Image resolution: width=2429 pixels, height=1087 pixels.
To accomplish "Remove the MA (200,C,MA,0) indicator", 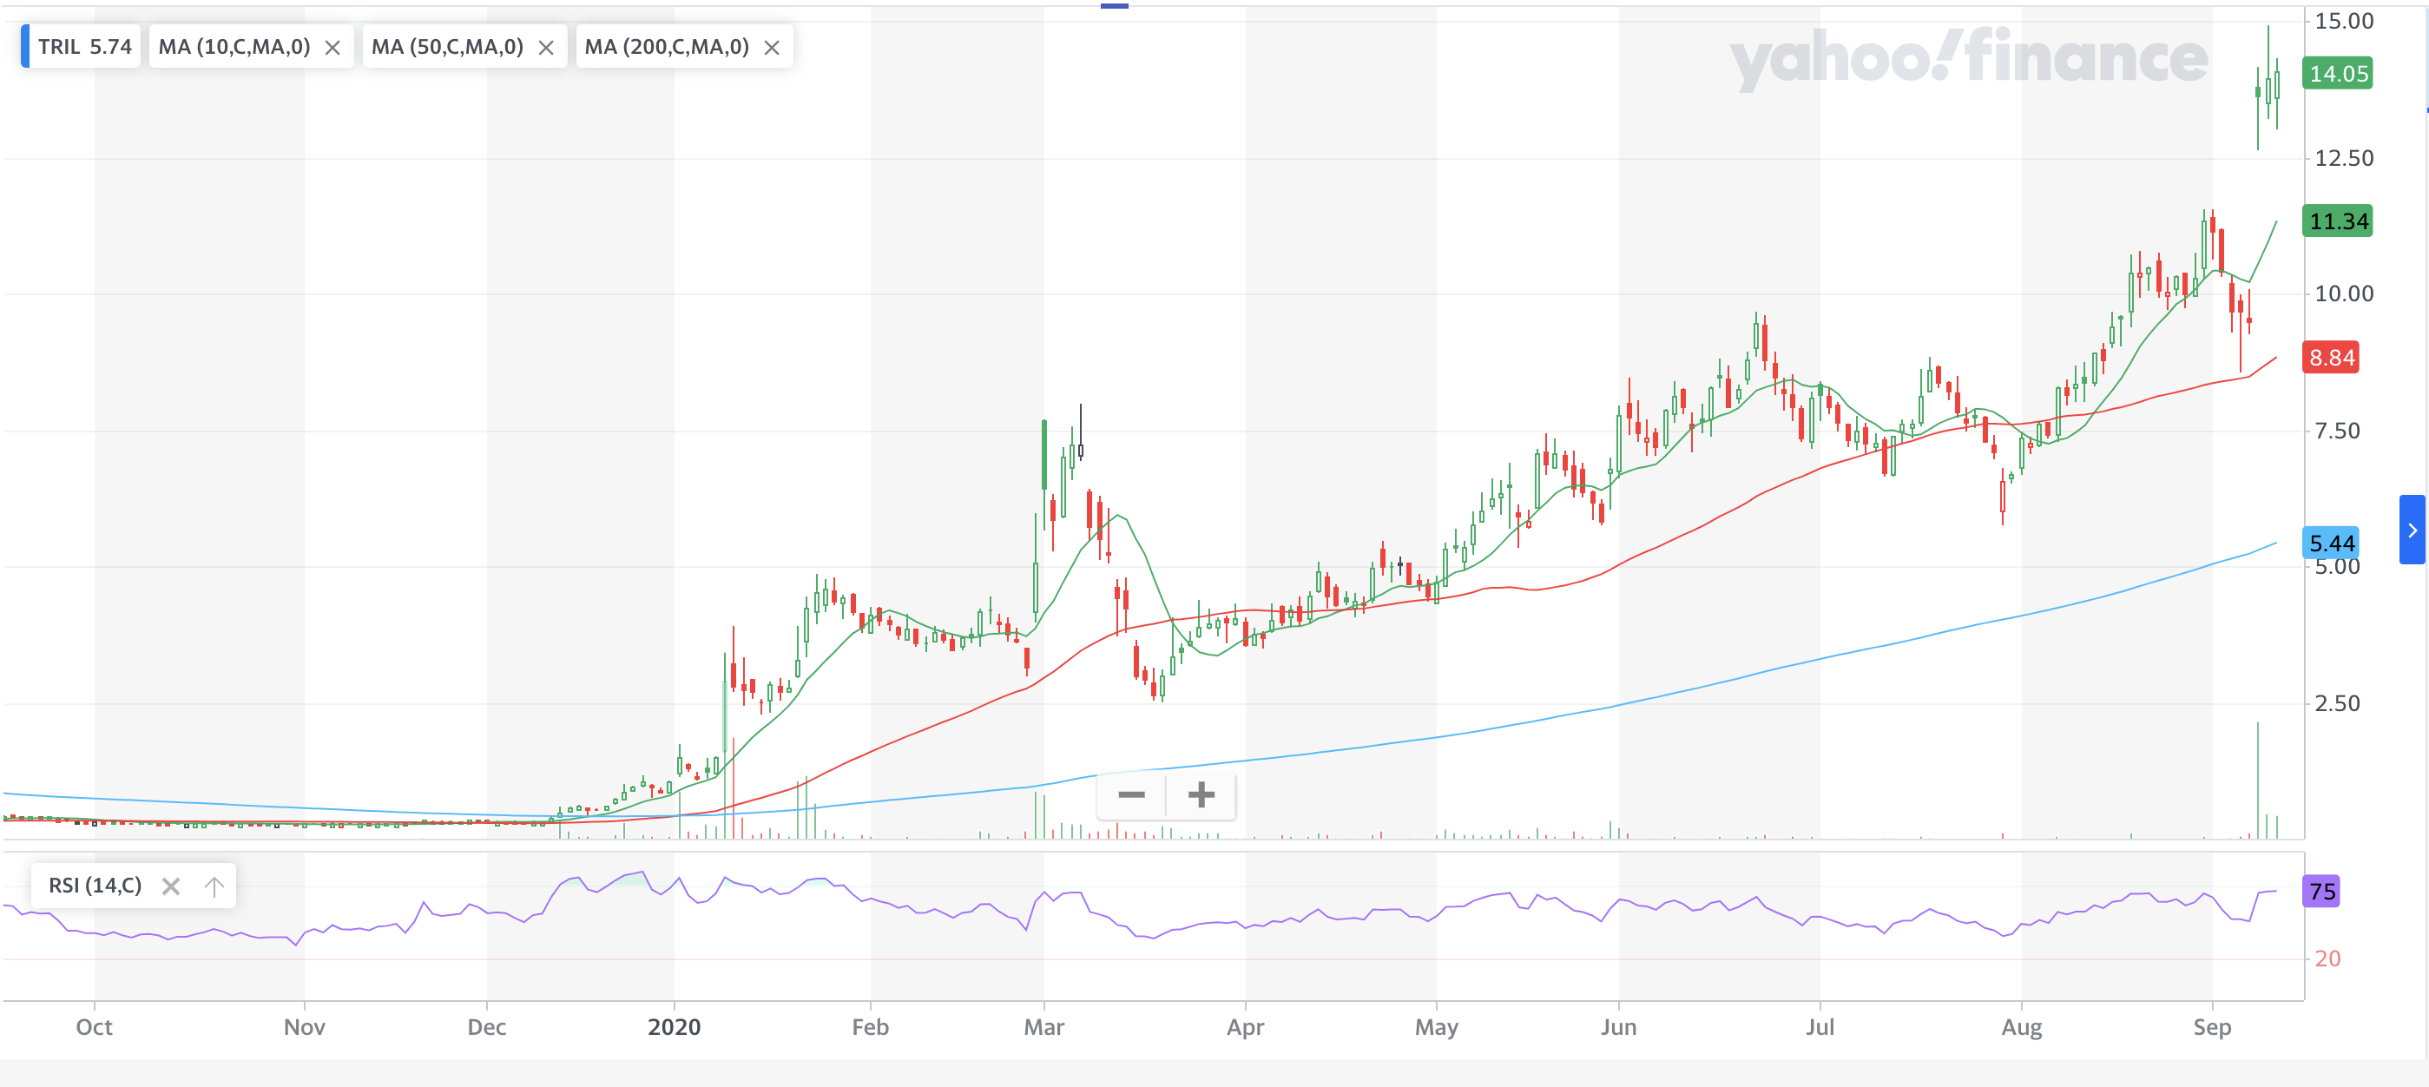I will 771,48.
